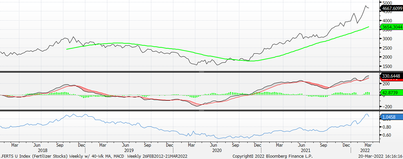Click the 2500 price axis tick label

[x=388, y=48]
